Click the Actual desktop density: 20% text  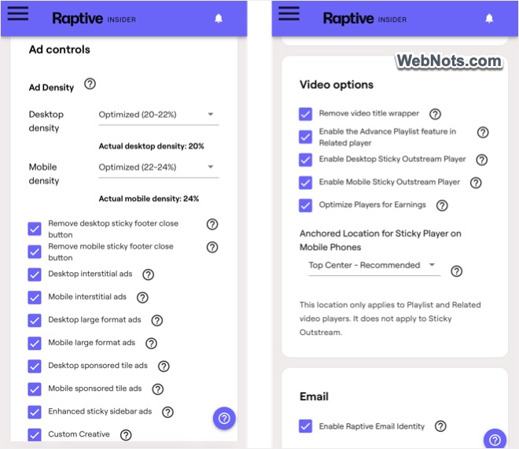(151, 146)
